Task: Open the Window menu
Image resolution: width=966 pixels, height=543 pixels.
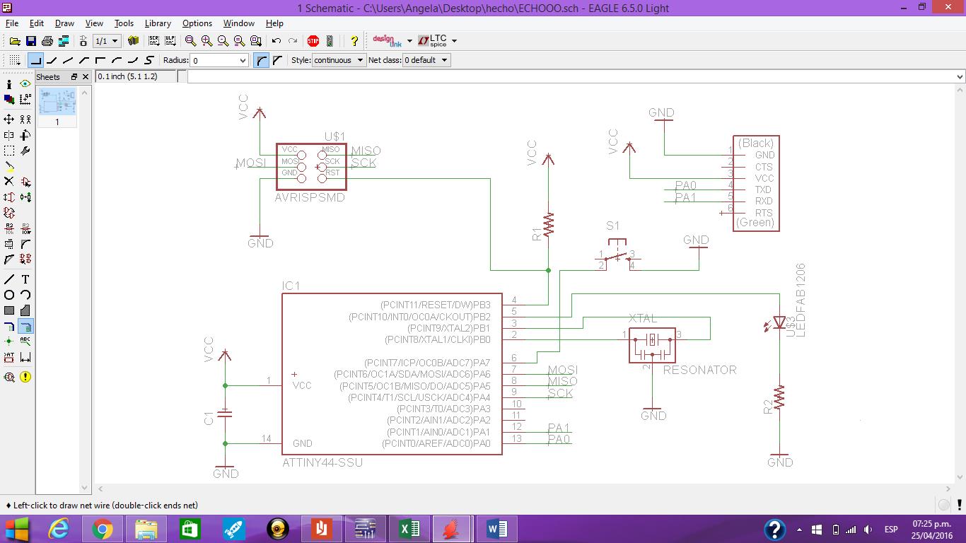Action: click(238, 23)
